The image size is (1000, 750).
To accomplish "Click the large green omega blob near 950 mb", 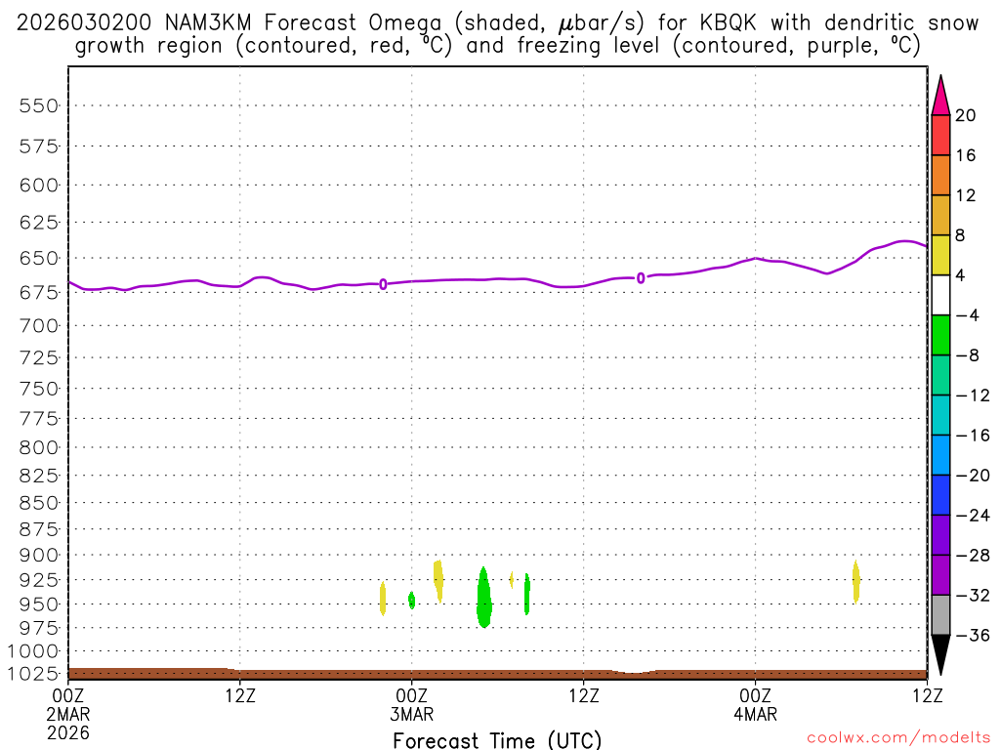I will (484, 599).
